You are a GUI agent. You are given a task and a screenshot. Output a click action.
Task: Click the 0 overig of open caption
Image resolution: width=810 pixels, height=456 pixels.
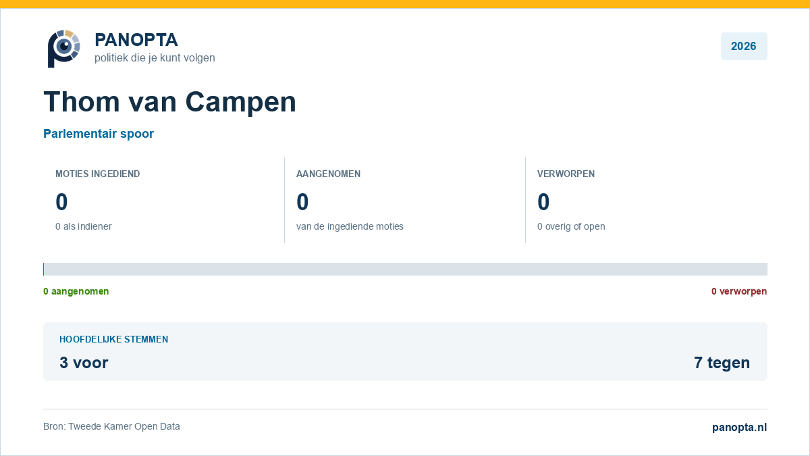pos(571,226)
